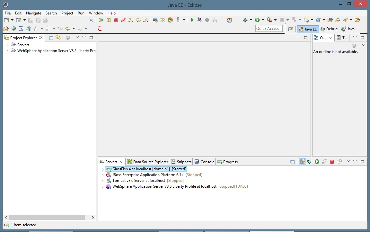Viewport: 370px width, 232px height.
Task: Switch to the Data Source Explorer tab
Action: [147, 162]
